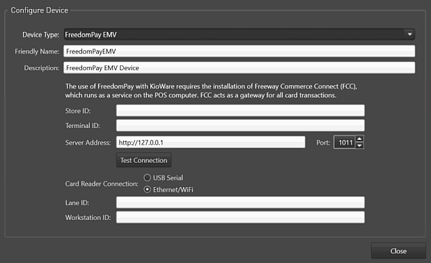Click the Terminal ID input field
Image resolution: width=431 pixels, height=263 pixels.
point(240,125)
